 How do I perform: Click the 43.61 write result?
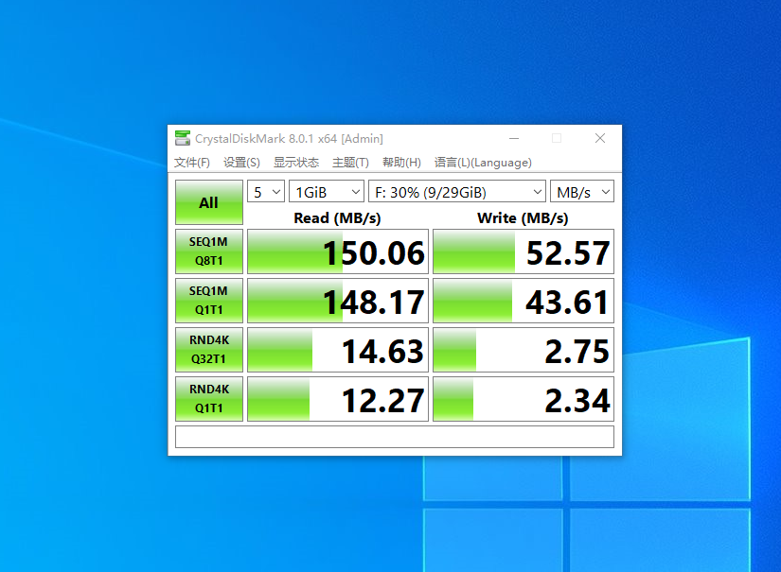524,301
